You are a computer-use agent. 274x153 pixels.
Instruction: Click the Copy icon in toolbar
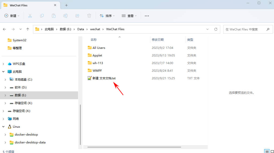click(42, 16)
